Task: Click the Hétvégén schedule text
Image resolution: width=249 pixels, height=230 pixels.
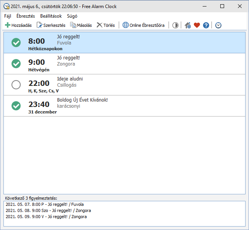Action: (x=39, y=70)
